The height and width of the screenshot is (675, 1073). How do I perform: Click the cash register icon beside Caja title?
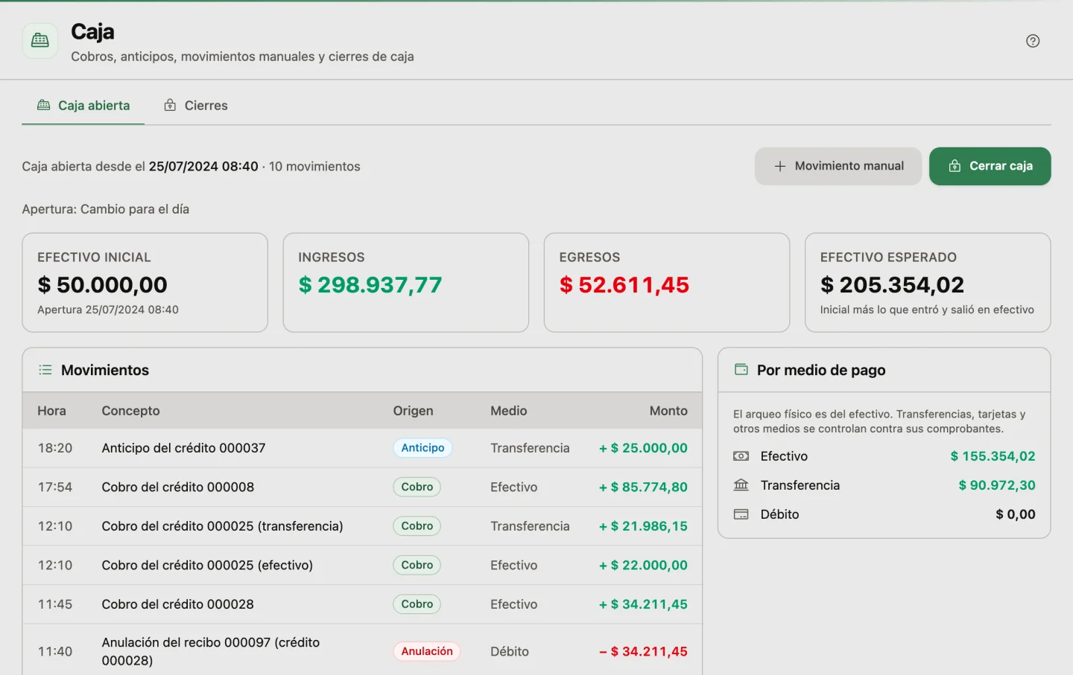point(40,41)
